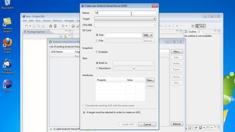This screenshot has height=132, width=235.
Task: Click the open console icon at bottom right
Action: coord(208,128)
